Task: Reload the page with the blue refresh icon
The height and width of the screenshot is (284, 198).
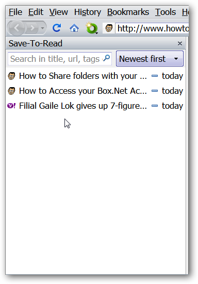Action: coord(57,28)
